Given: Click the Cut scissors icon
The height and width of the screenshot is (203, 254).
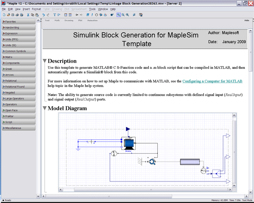Looking at the screenshot, I should pyautogui.click(x=28, y=15).
